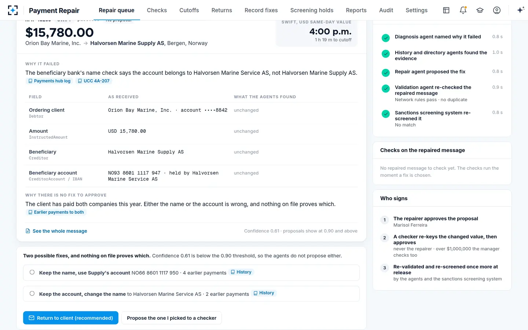Image resolution: width=528 pixels, height=330 pixels.
Task: Open notifications bell icon
Action: tap(463, 10)
